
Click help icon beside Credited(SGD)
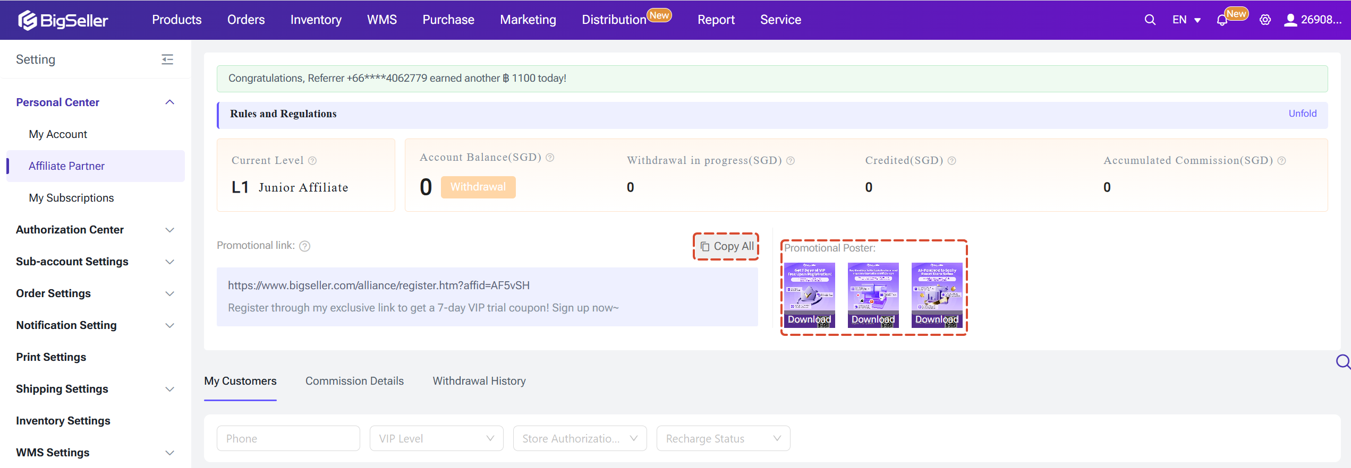tap(951, 161)
